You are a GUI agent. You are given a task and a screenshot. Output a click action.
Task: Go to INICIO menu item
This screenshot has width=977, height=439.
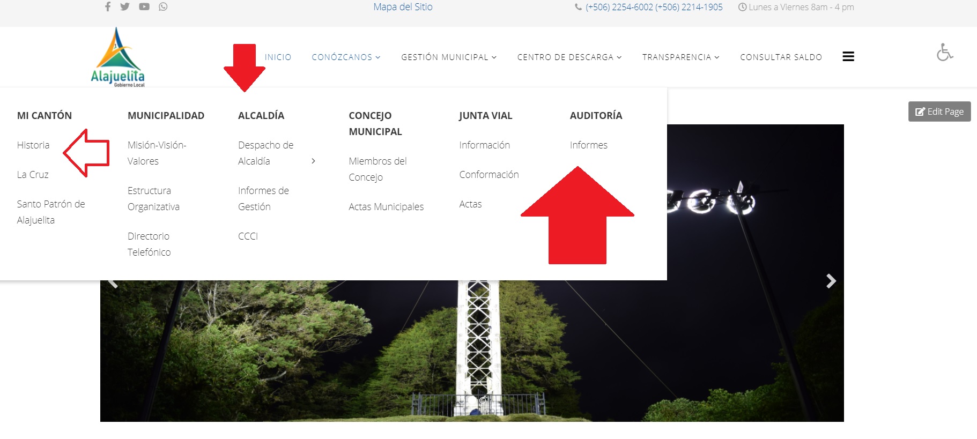coord(278,57)
